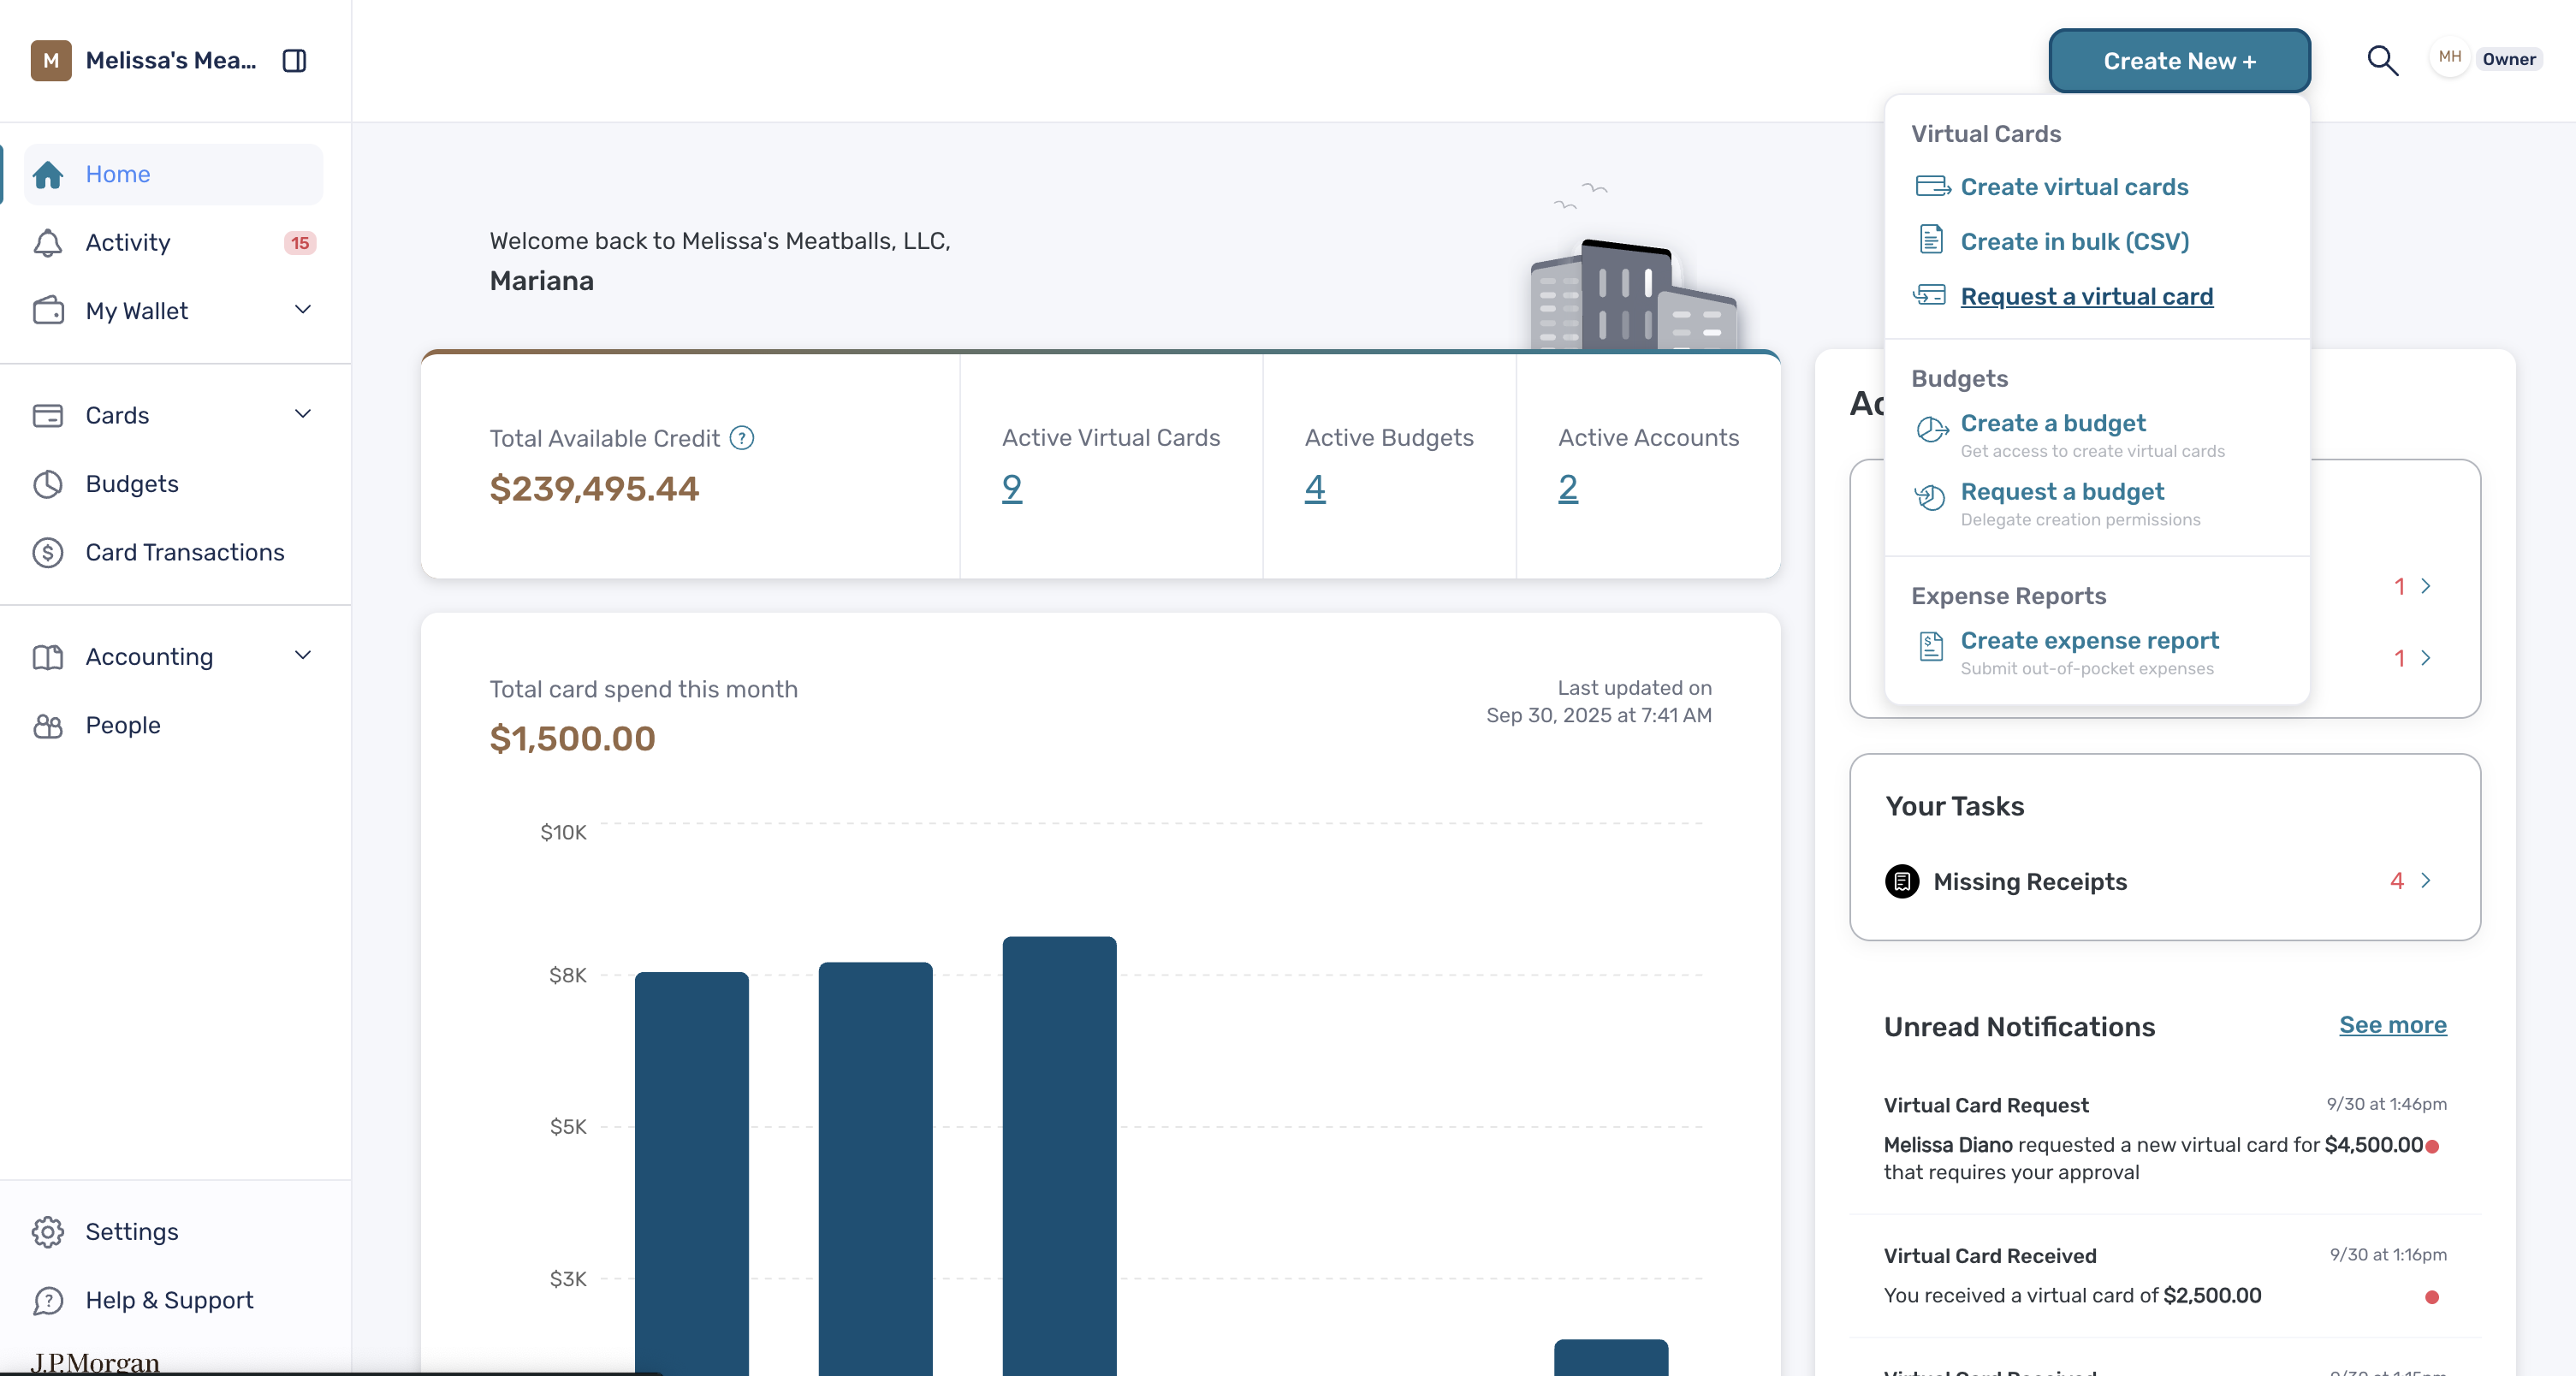This screenshot has width=2576, height=1376.
Task: Open the Active Virtual Cards count link
Action: point(1012,488)
